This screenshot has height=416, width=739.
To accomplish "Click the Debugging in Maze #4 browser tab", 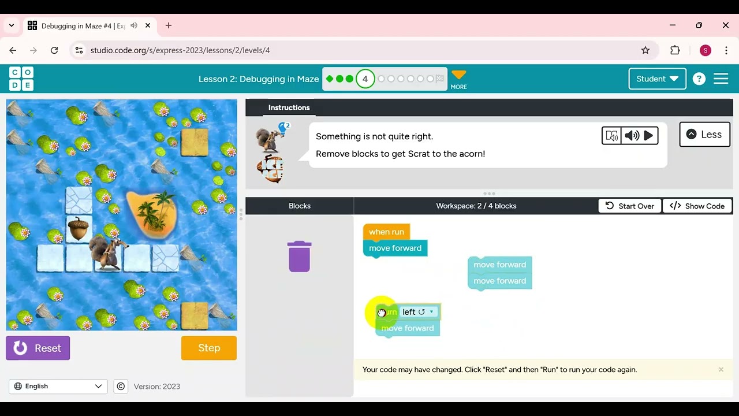I will pos(89,26).
